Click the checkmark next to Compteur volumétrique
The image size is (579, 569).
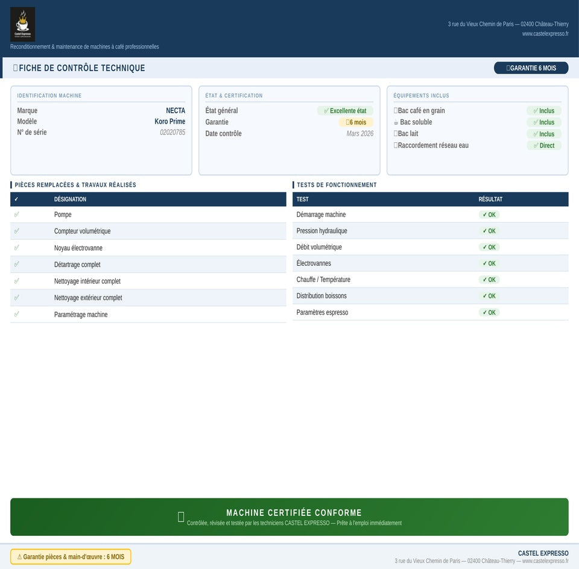(x=16, y=231)
